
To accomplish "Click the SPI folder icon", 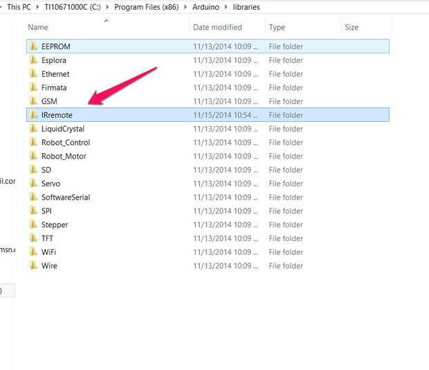I will (33, 211).
